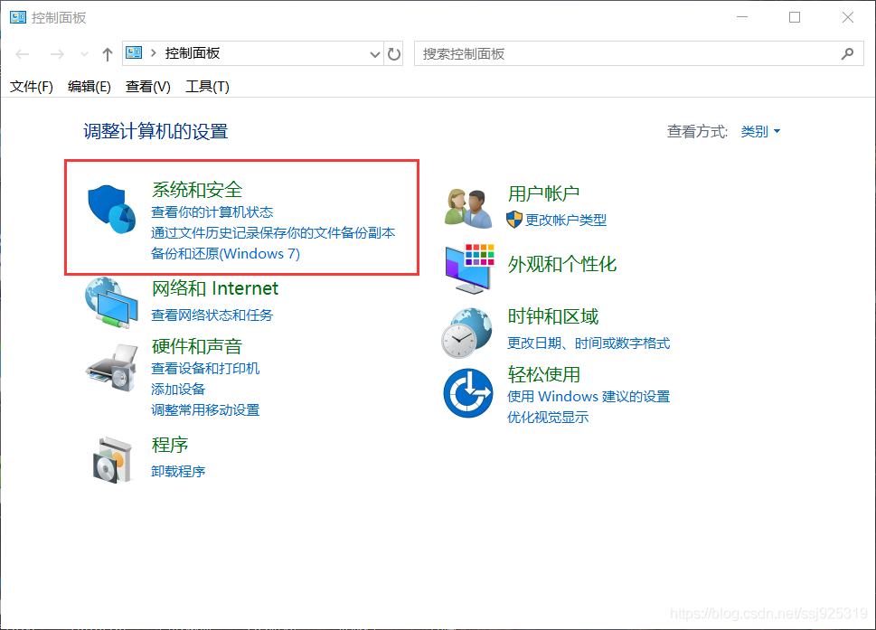Go up one level with up arrow
Image resolution: width=876 pixels, height=630 pixels.
[108, 54]
